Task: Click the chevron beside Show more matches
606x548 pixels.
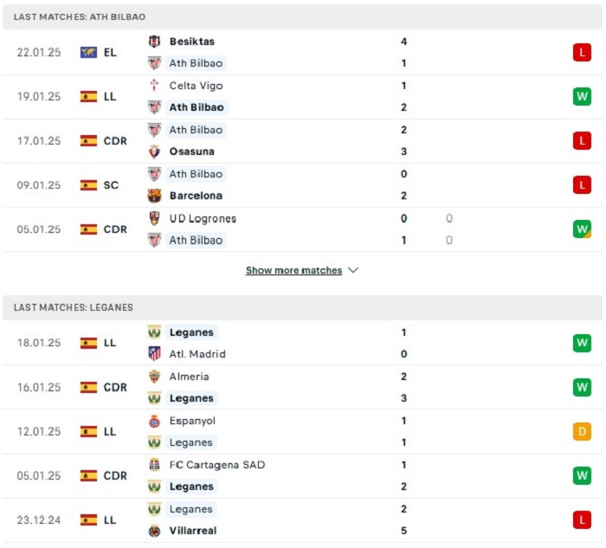Action: pyautogui.click(x=353, y=270)
